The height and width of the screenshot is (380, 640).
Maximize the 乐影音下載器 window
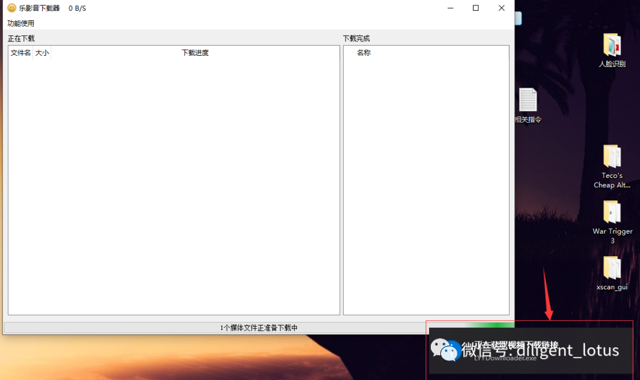[x=475, y=8]
